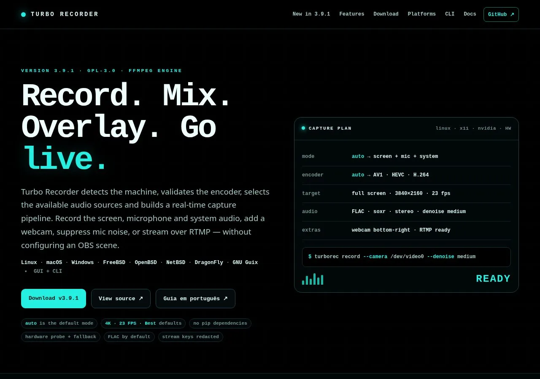Click 'FreeBSD' in the platform list

(114, 263)
